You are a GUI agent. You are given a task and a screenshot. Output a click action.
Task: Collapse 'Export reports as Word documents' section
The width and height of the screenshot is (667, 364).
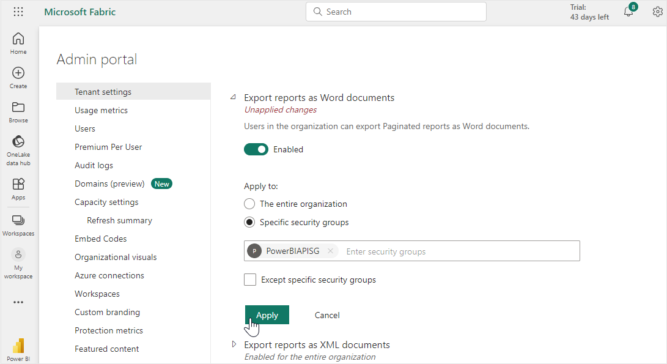[x=233, y=97]
